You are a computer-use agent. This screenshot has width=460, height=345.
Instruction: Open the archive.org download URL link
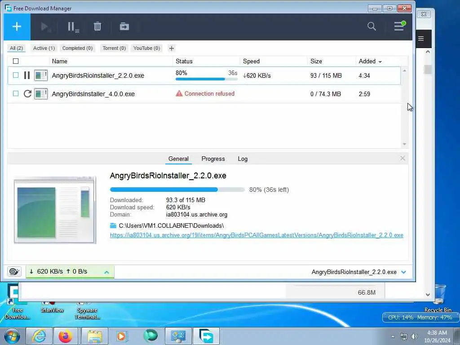coord(257,235)
